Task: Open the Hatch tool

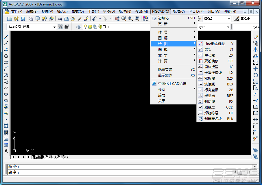Action: pos(6,126)
